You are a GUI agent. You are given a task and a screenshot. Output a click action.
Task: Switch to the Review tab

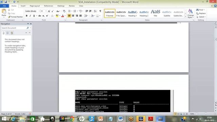[72, 6]
